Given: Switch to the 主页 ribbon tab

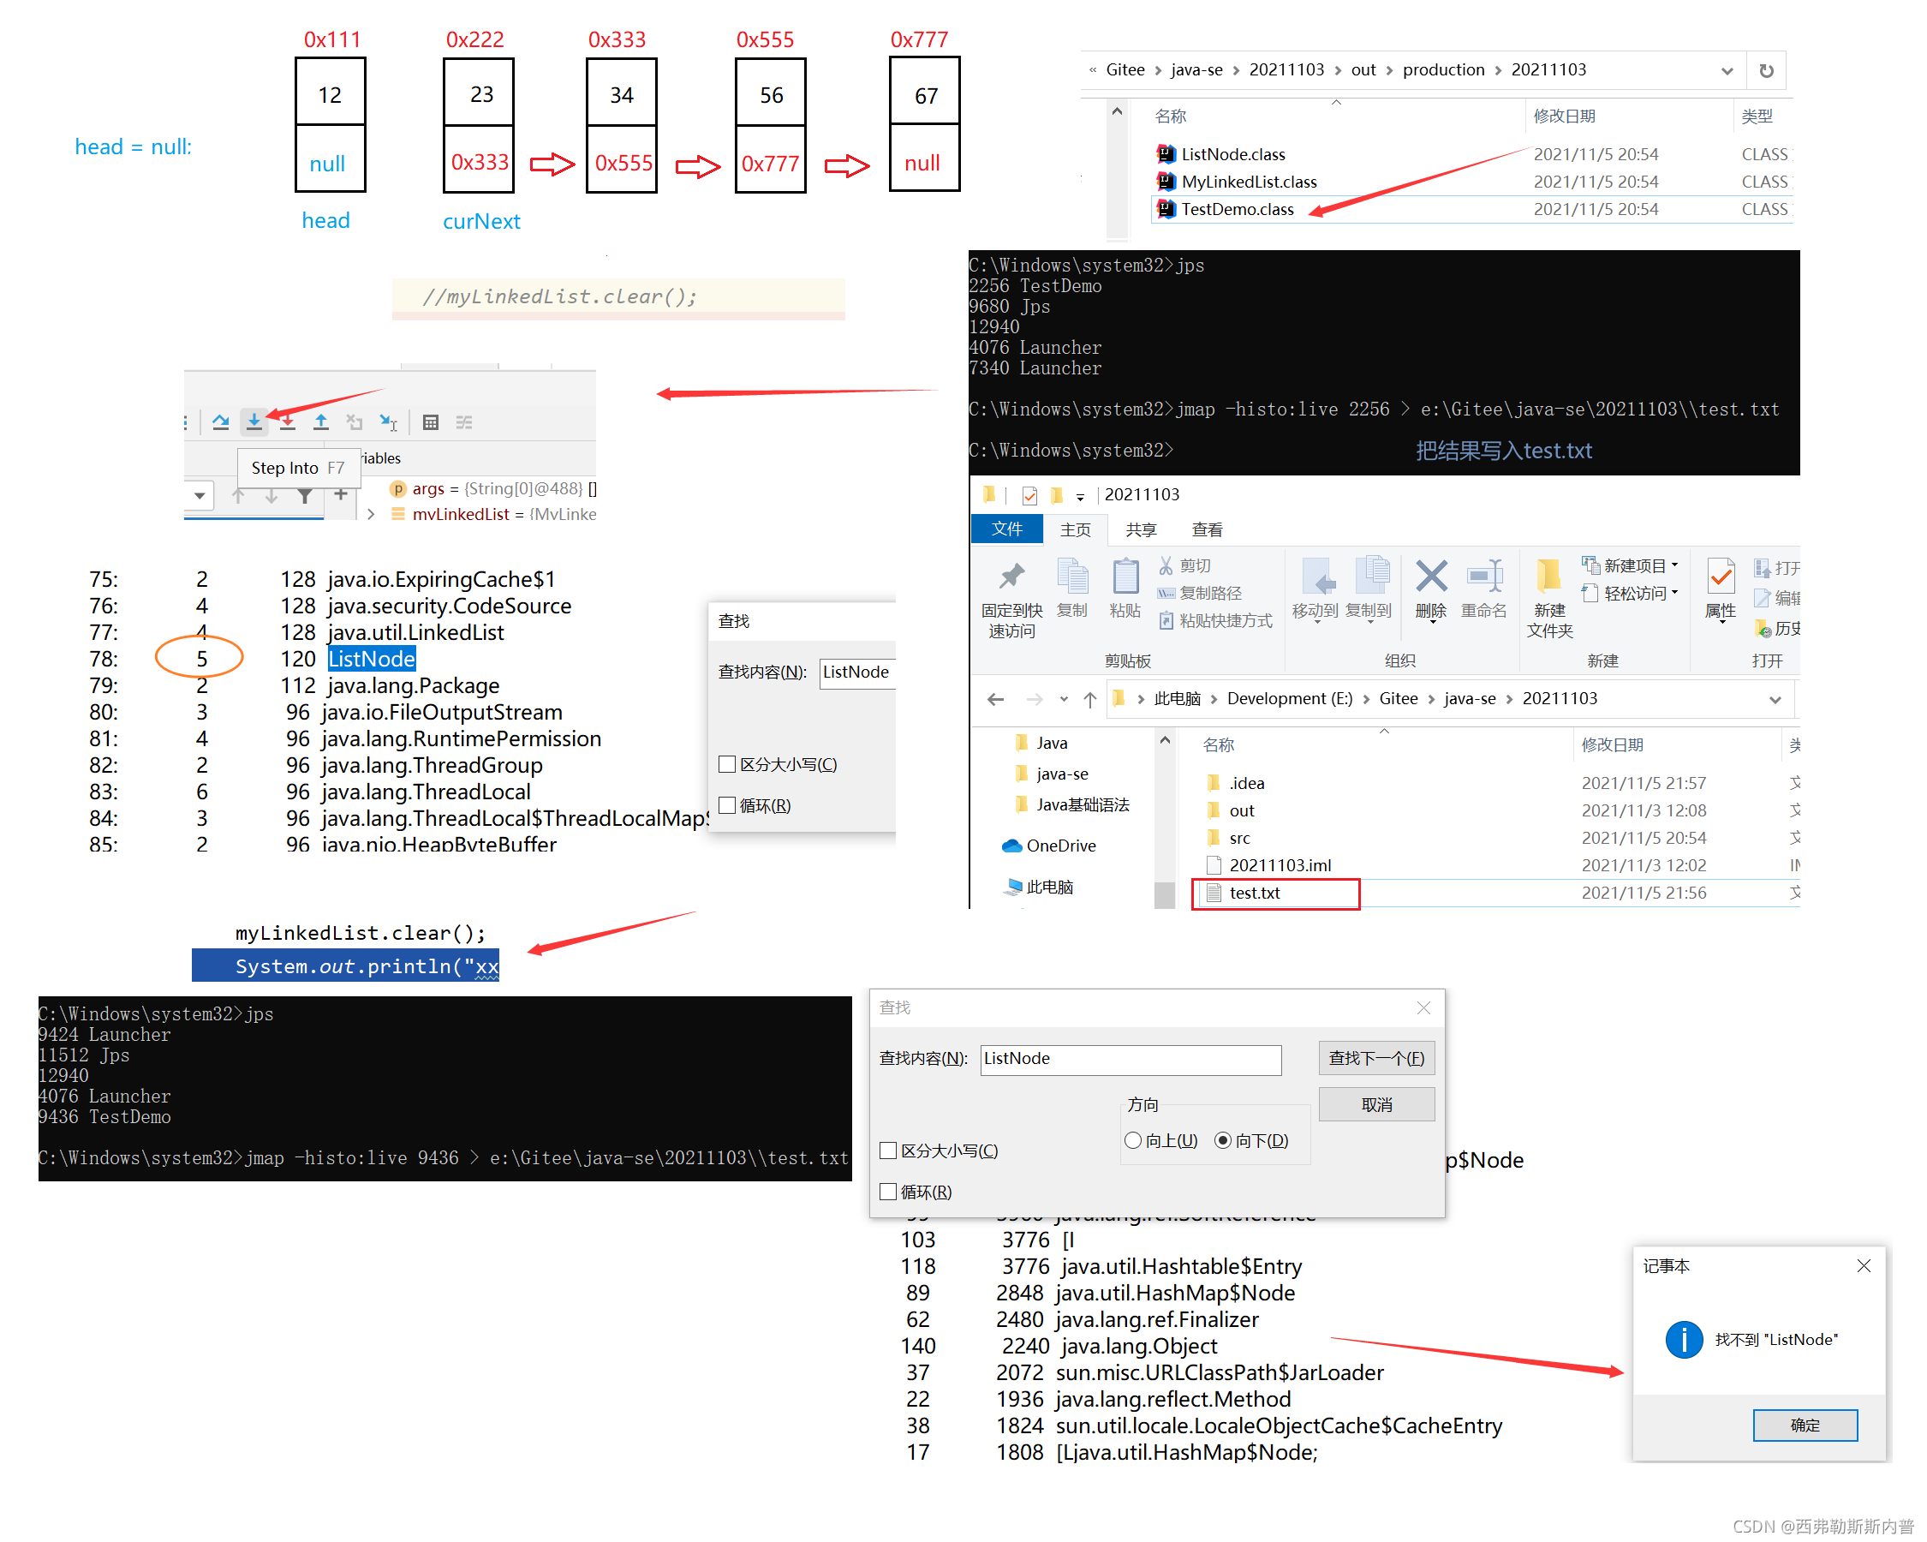Looking at the screenshot, I should (x=1075, y=530).
